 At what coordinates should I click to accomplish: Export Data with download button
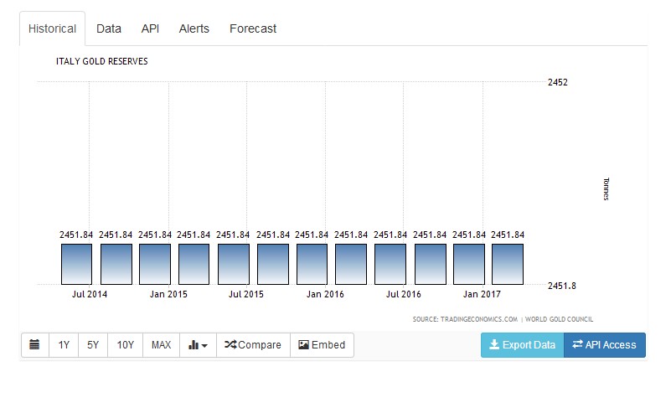[522, 345]
